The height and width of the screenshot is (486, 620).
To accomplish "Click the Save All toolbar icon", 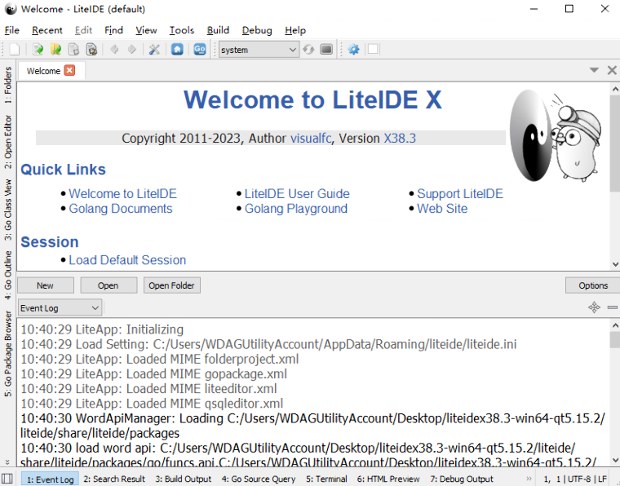I will (x=91, y=50).
